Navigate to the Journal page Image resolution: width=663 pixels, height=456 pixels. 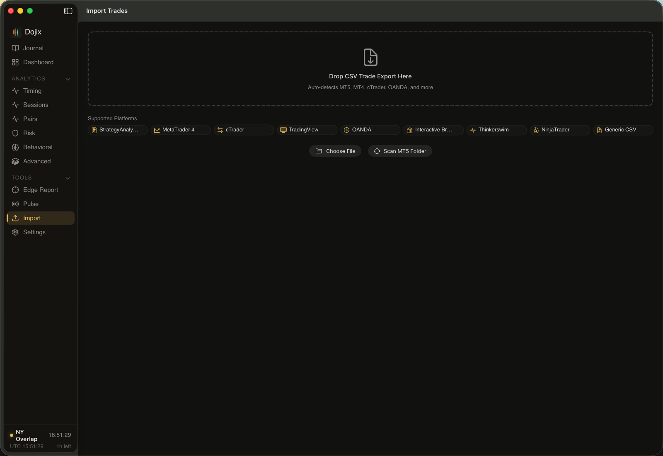tap(33, 48)
